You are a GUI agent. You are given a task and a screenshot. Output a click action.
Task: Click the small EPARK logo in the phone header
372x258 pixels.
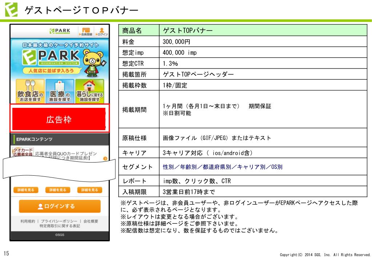tap(60, 31)
